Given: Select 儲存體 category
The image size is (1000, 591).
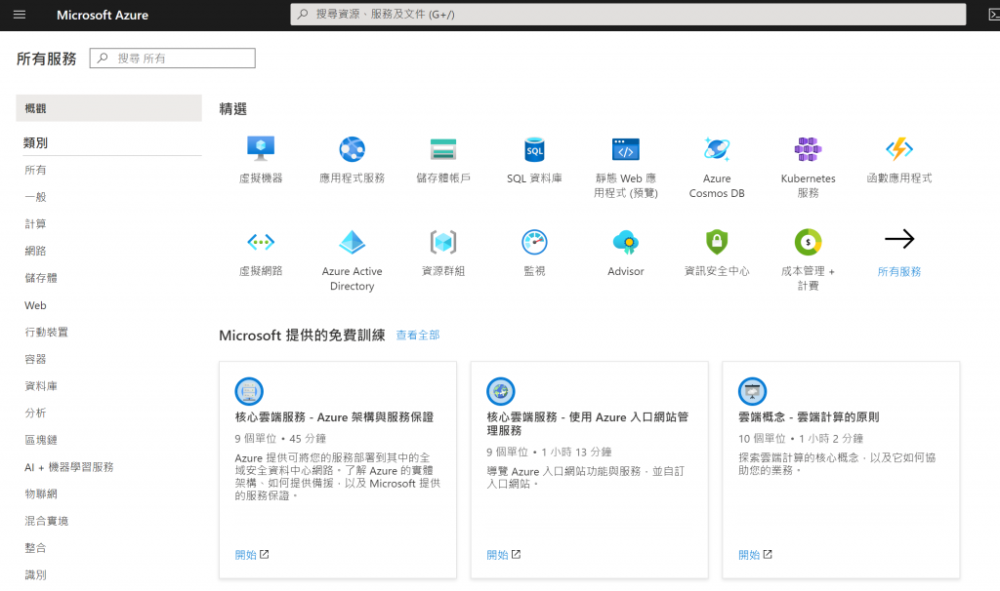Looking at the screenshot, I should pos(41,278).
